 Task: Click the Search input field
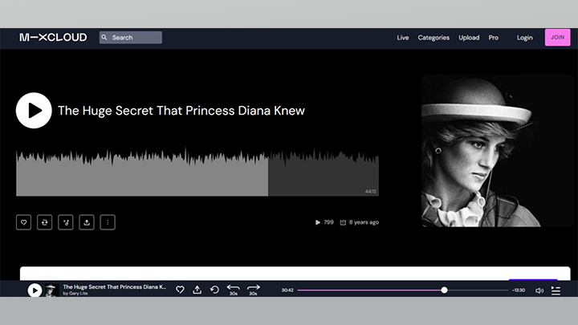(131, 37)
